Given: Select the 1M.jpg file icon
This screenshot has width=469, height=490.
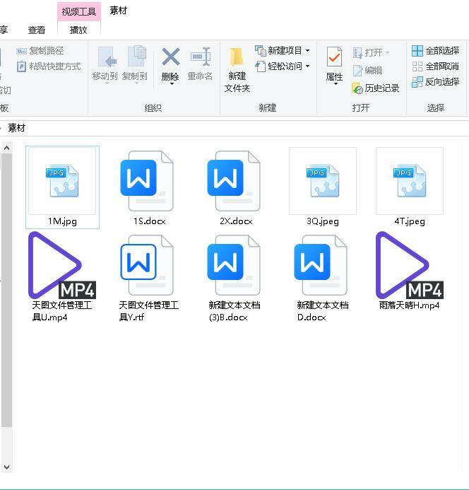Looking at the screenshot, I should (x=62, y=181).
